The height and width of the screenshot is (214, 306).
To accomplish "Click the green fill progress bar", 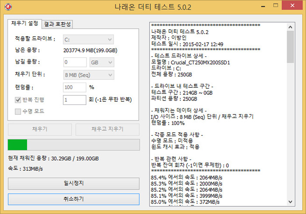I will point(73,145).
